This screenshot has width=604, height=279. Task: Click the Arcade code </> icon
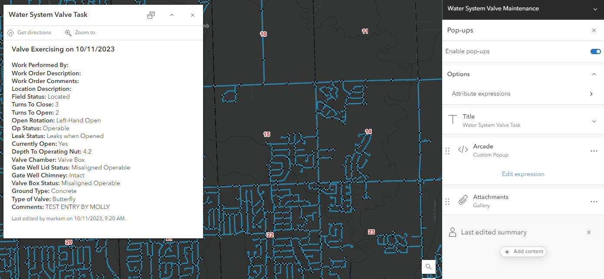click(463, 148)
